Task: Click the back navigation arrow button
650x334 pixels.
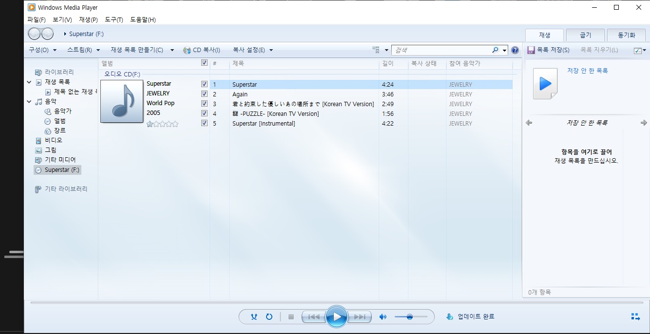Action: coord(35,34)
